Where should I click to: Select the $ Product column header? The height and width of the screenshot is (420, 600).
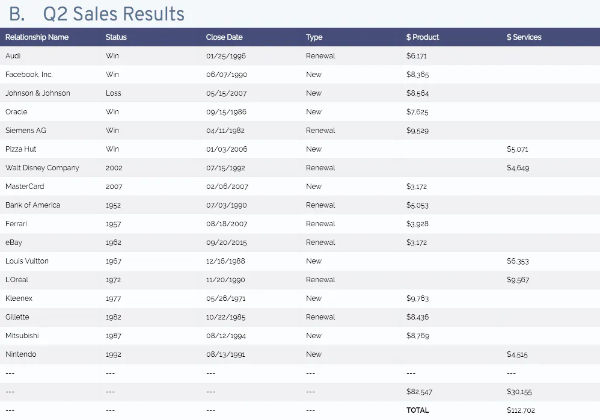[423, 37]
